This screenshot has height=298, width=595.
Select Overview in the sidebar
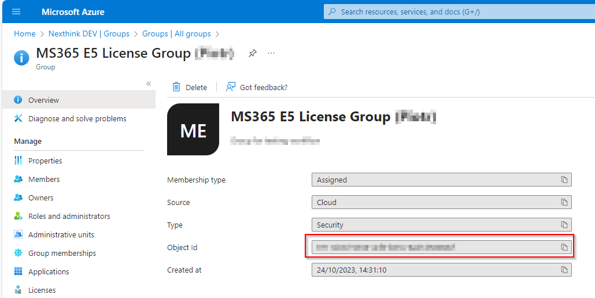pos(79,100)
